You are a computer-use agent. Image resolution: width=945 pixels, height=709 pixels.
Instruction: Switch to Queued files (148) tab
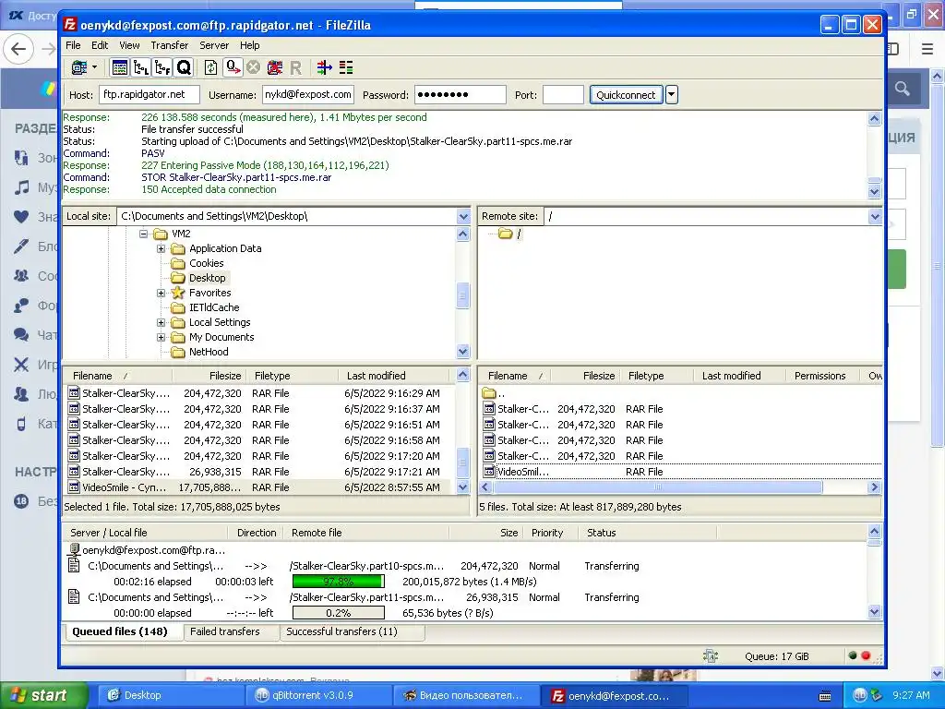(x=120, y=631)
